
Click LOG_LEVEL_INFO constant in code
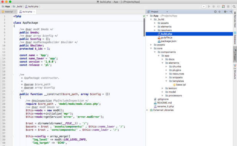click(75, 140)
